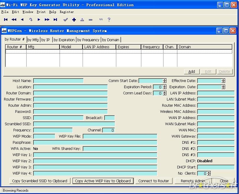Click the WEP Key File input field
This screenshot has width=239, height=194.
[x=120, y=136]
